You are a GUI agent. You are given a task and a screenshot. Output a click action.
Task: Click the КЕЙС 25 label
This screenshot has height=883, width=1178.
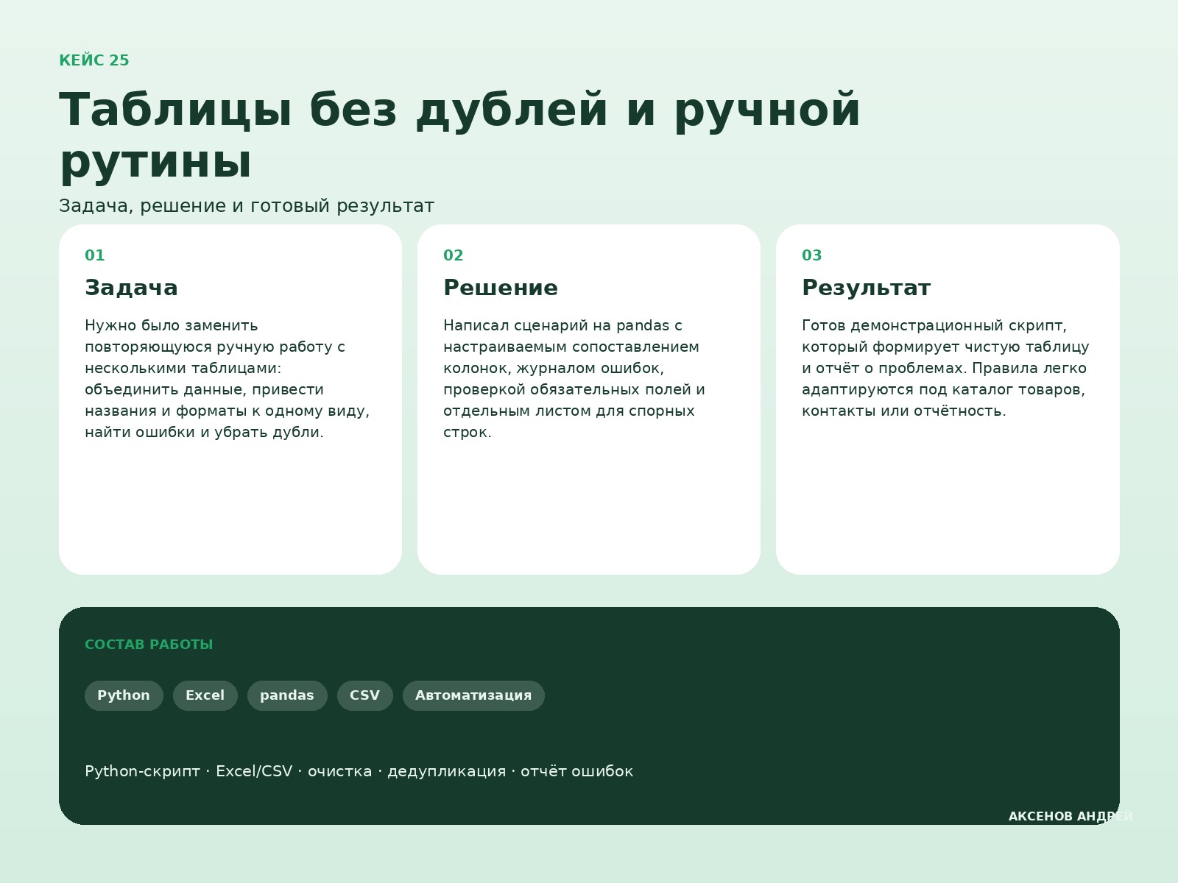[94, 61]
